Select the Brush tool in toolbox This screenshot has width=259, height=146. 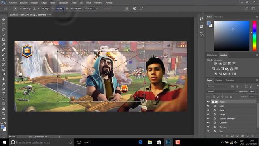tap(4, 54)
